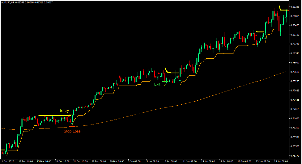
Task: Click the 0.75550 price axis label
Action: coord(295,146)
